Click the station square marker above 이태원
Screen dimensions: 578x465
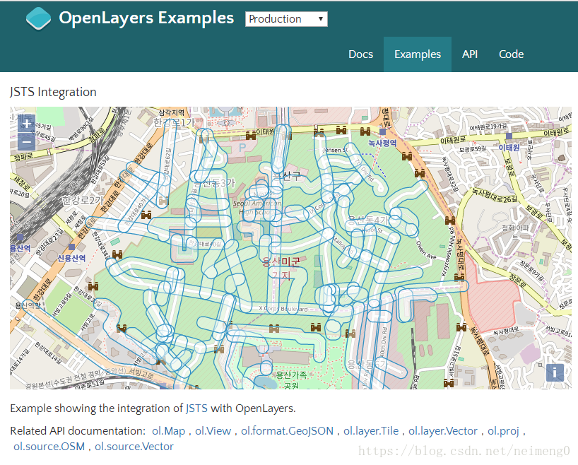pos(509,136)
